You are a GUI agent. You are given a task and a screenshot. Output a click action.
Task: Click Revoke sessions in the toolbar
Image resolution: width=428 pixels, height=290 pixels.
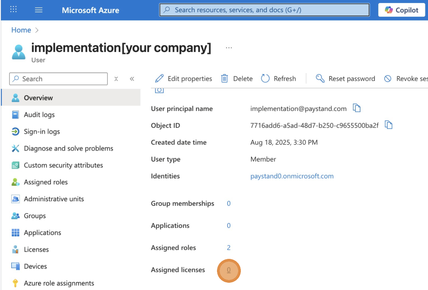click(x=406, y=79)
